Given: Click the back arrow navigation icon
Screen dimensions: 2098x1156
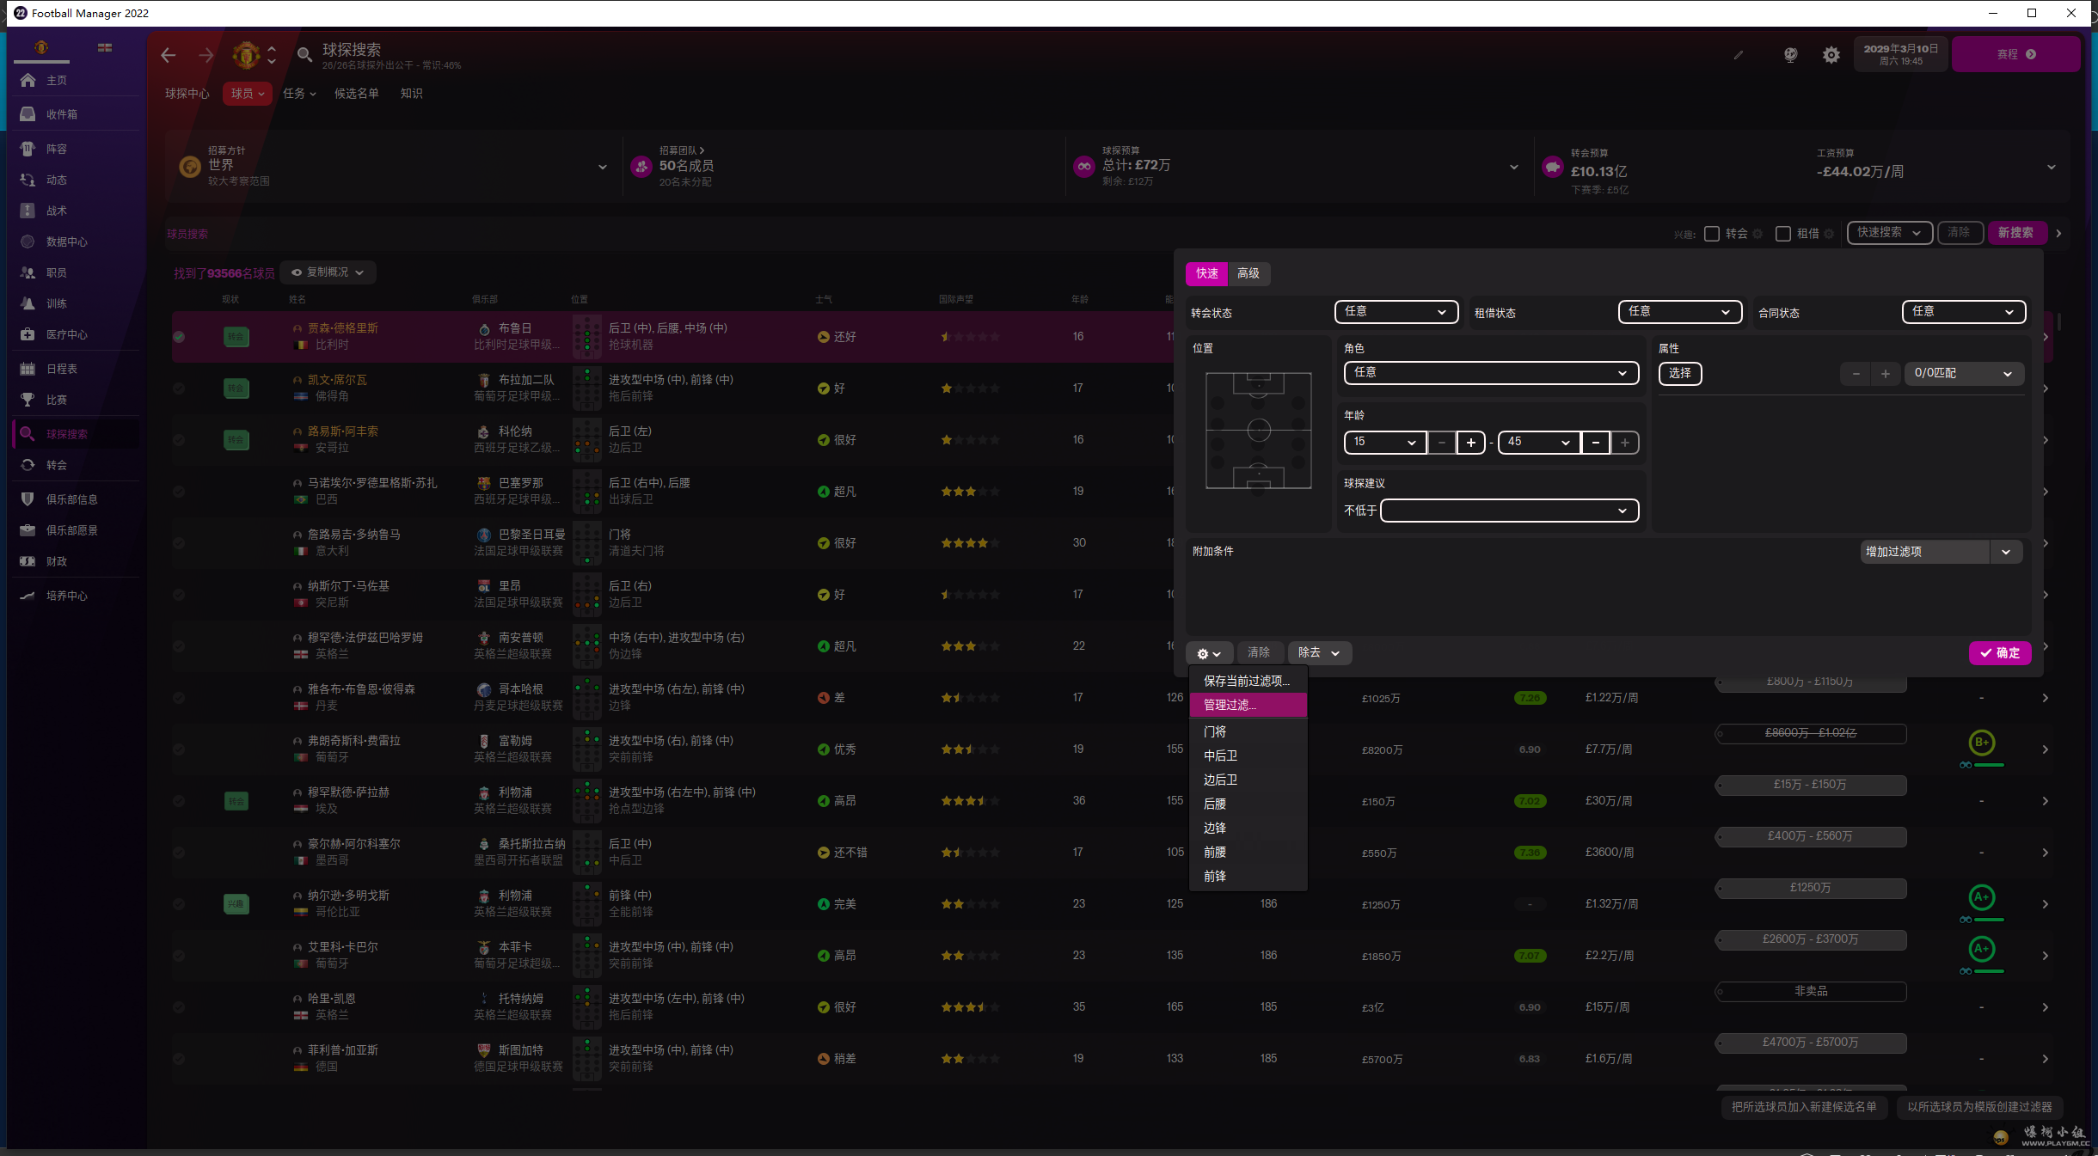Looking at the screenshot, I should [x=169, y=55].
